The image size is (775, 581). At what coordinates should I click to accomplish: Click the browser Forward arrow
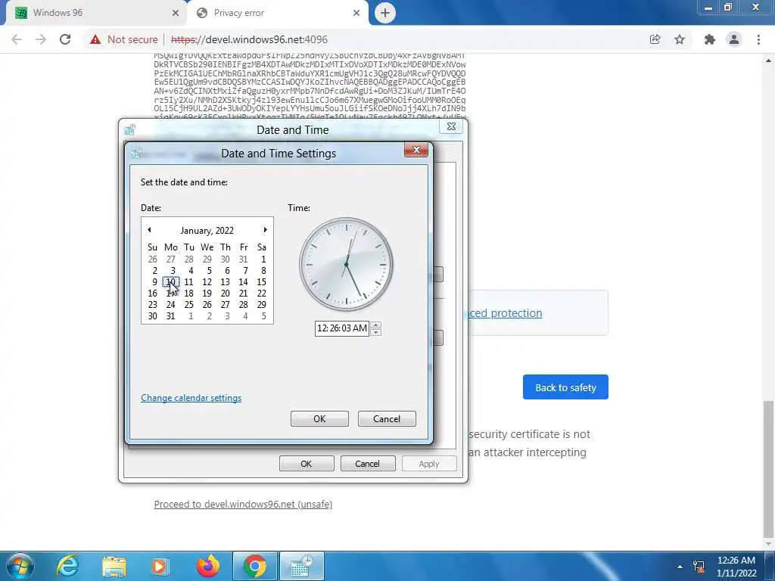41,39
